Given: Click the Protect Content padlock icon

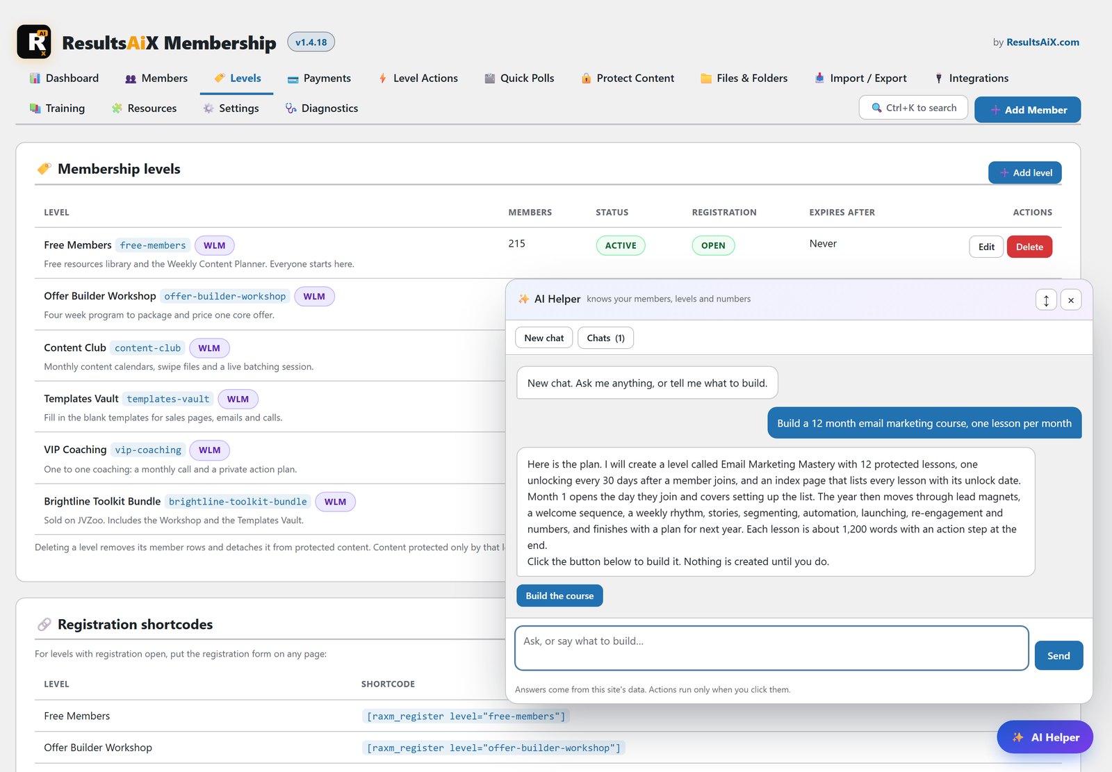Looking at the screenshot, I should [x=586, y=79].
